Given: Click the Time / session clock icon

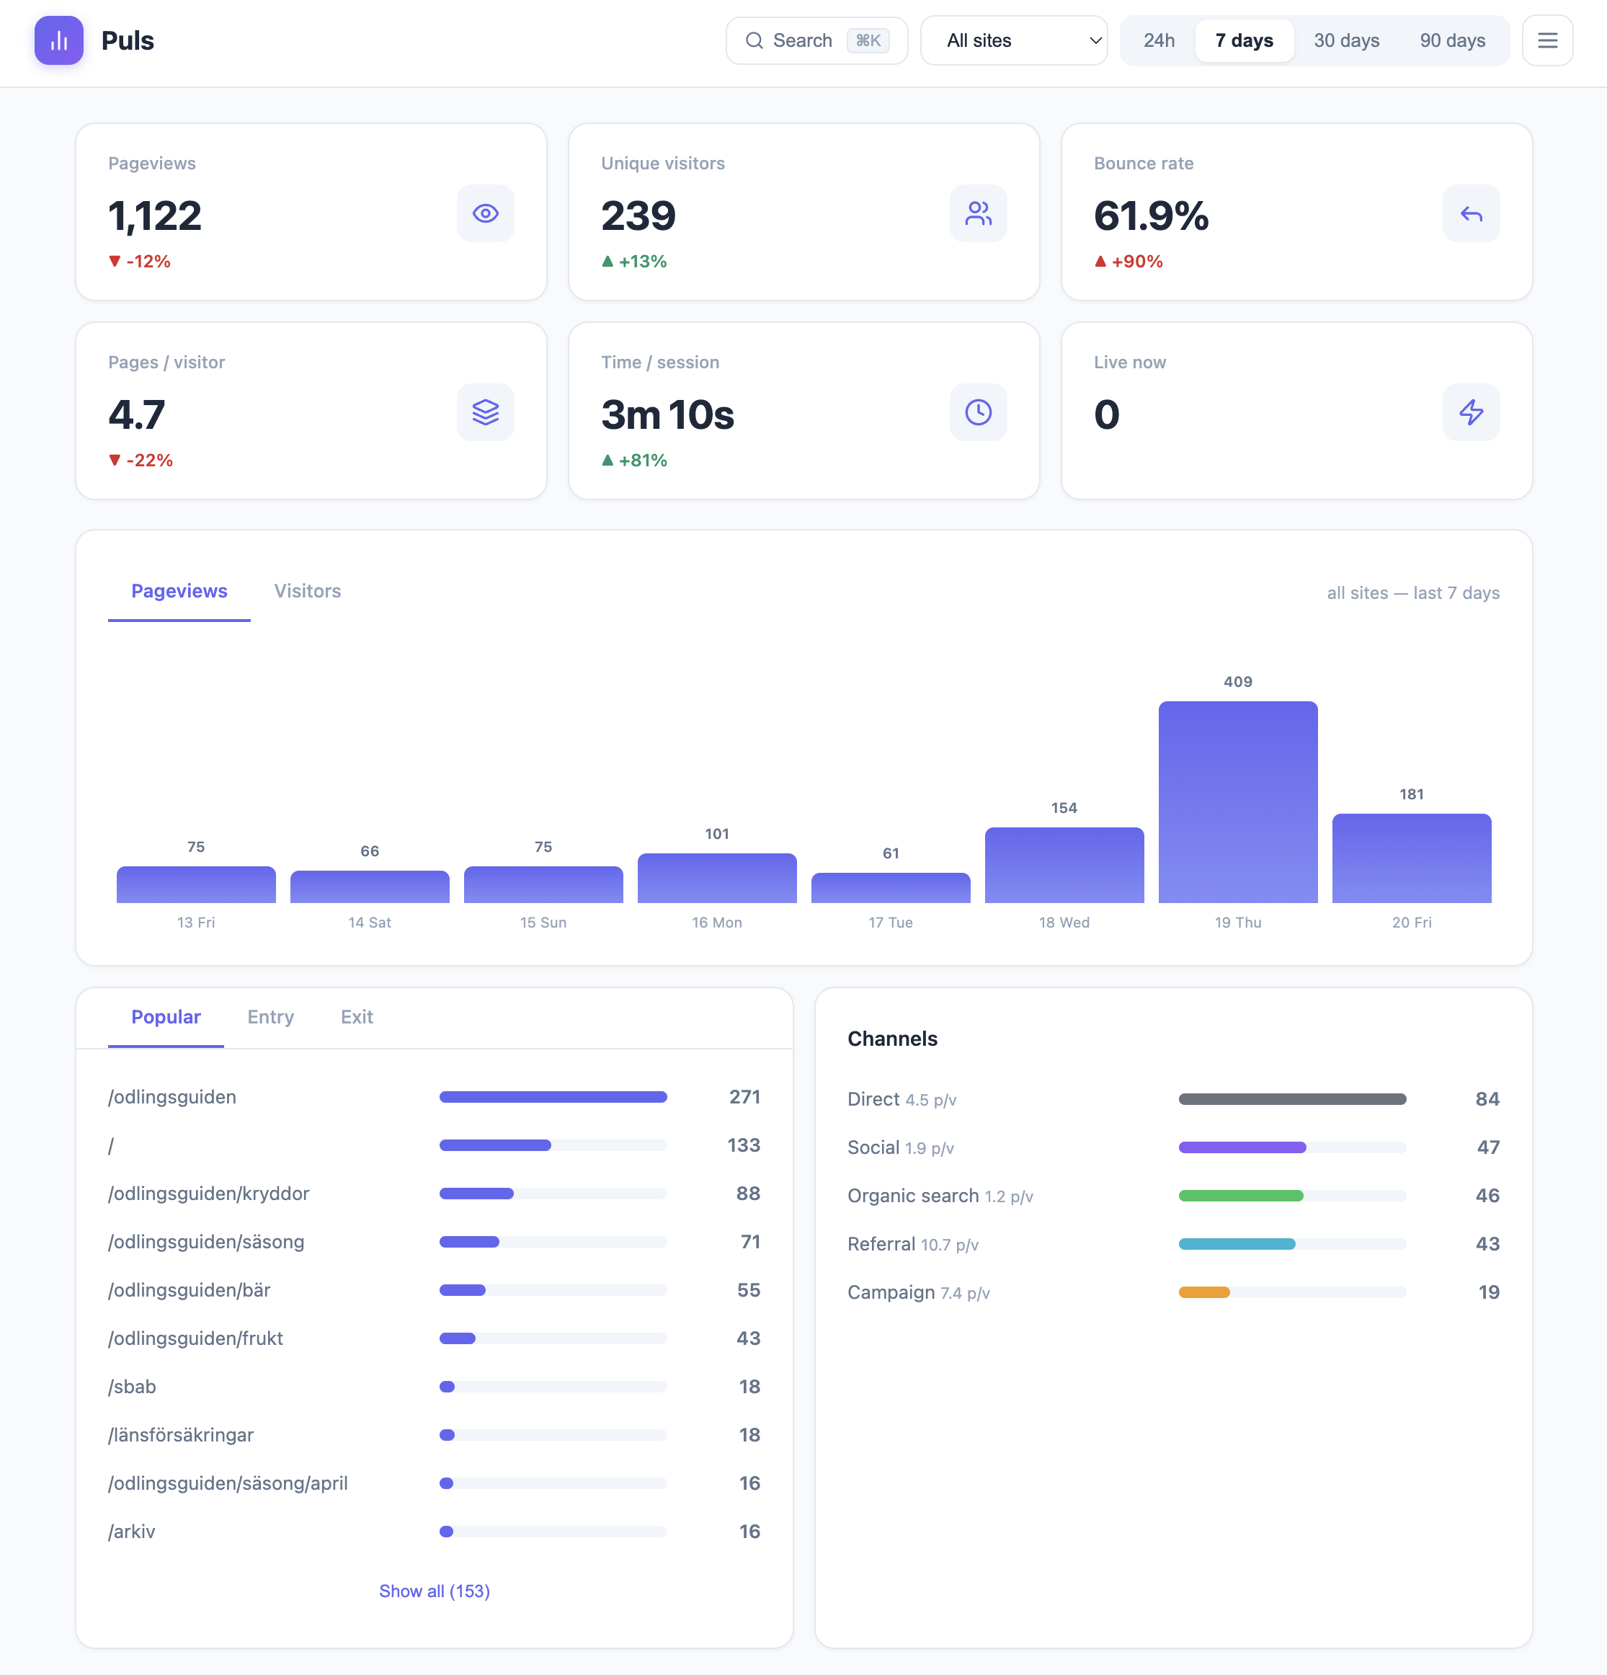Looking at the screenshot, I should pyautogui.click(x=978, y=413).
